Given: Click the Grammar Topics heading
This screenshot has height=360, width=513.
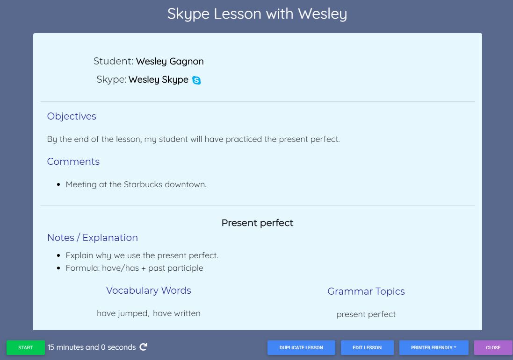Looking at the screenshot, I should pos(366,291).
